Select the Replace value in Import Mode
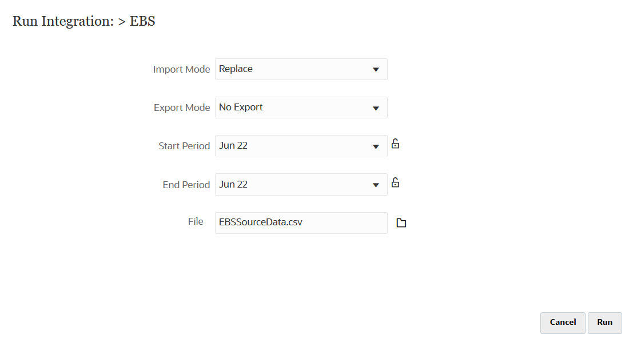The height and width of the screenshot is (342, 633). tap(236, 69)
